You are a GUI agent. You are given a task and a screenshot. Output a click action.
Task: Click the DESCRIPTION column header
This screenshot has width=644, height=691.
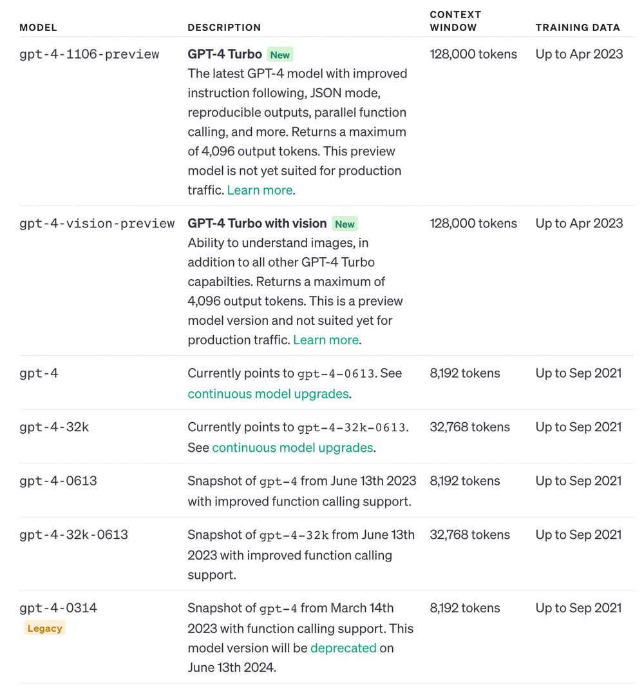click(x=224, y=27)
